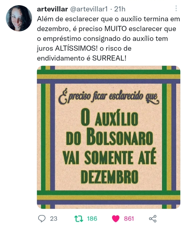Click the 861 likes count

point(129,219)
